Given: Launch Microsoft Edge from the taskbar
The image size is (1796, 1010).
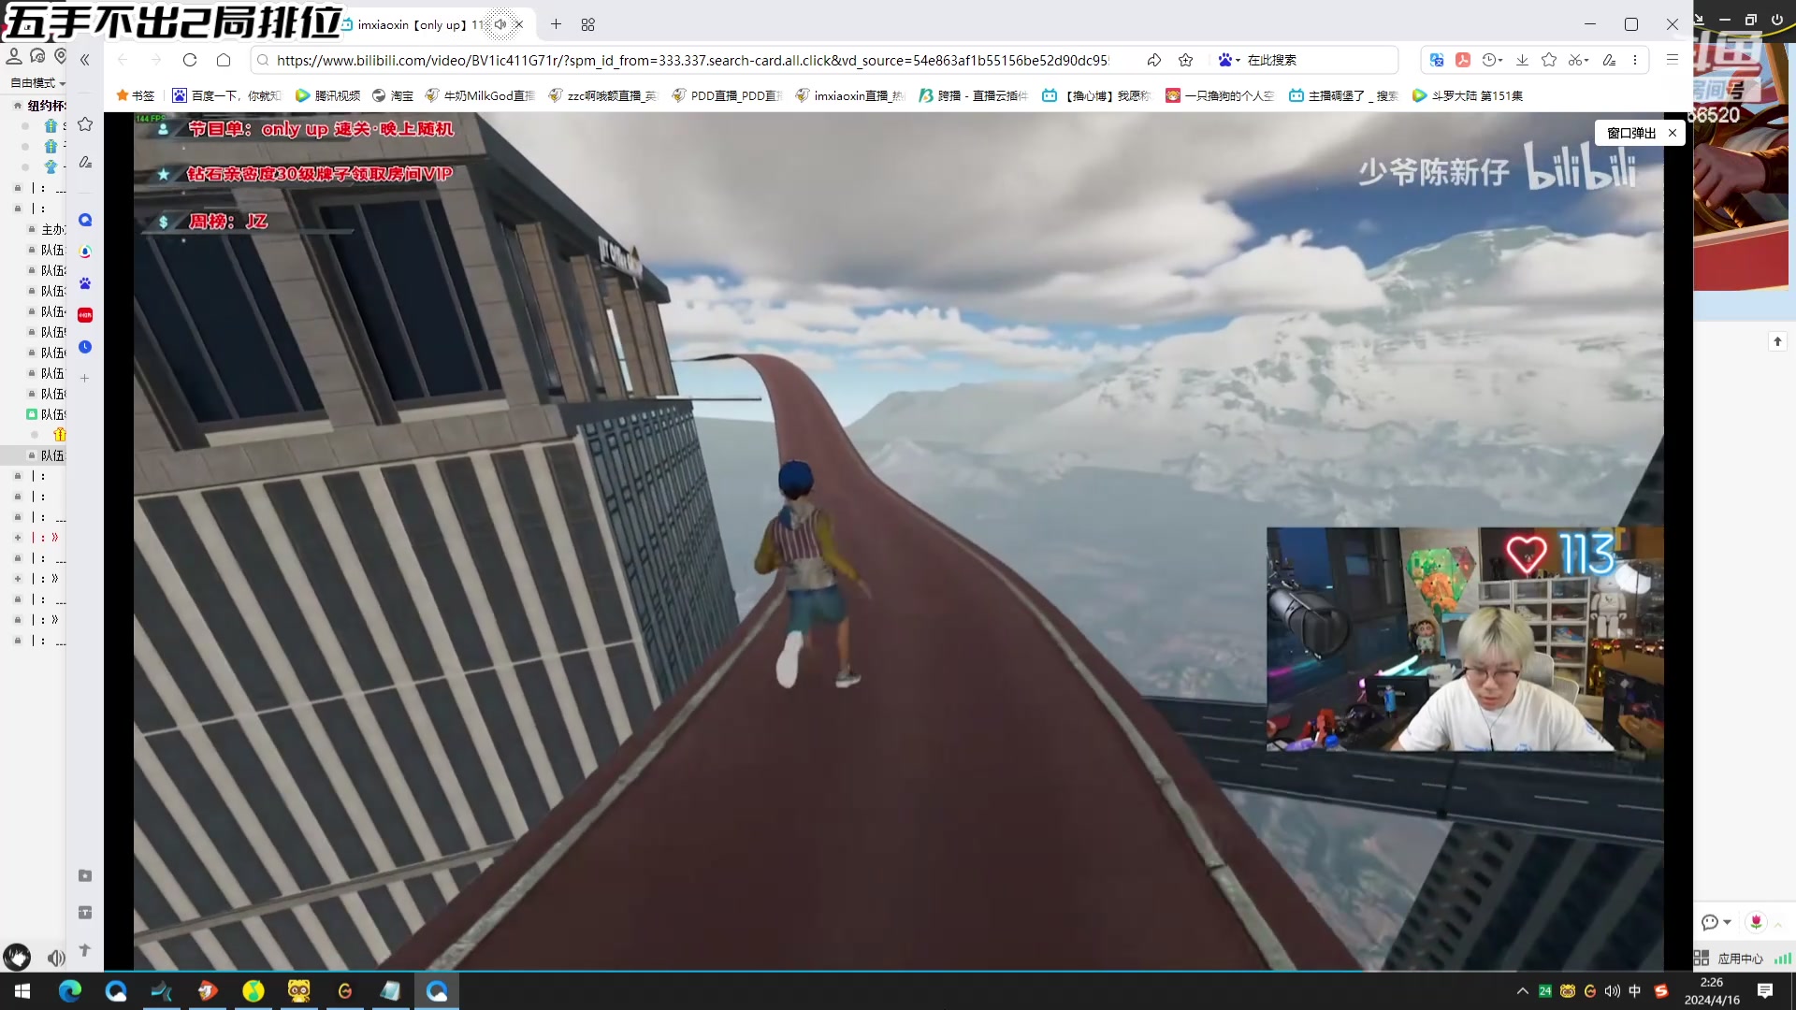Looking at the screenshot, I should (x=70, y=991).
